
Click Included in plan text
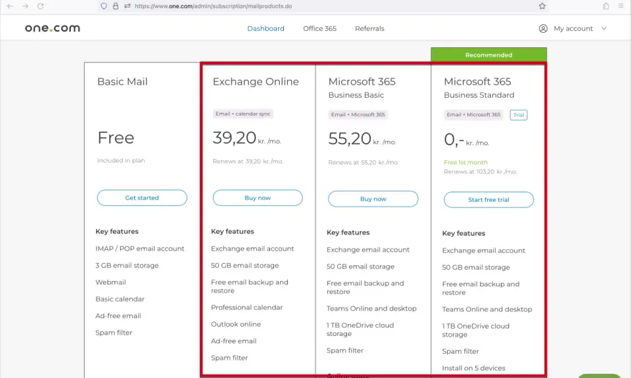click(x=121, y=160)
